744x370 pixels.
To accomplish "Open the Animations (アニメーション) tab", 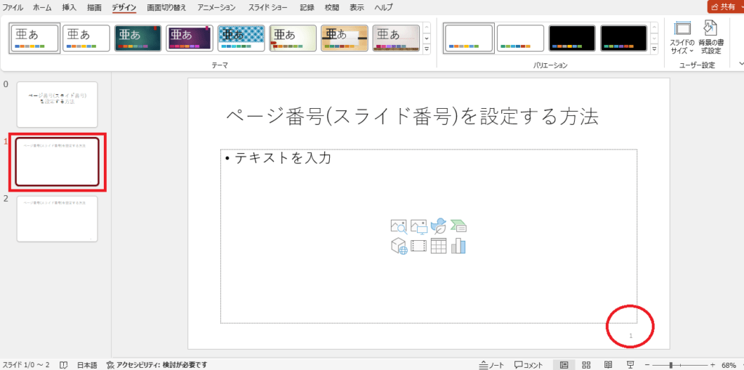I will tap(217, 7).
